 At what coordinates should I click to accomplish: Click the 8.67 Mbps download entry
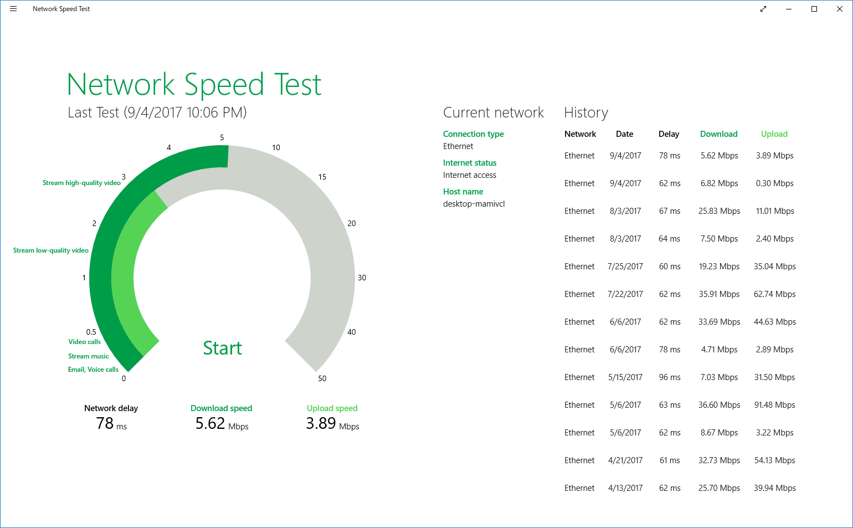pyautogui.click(x=720, y=433)
